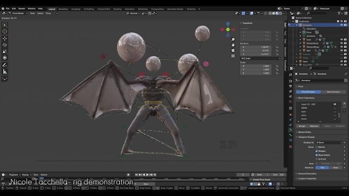
Task: Uncheck Shapes checkbox
Action: click(317, 151)
